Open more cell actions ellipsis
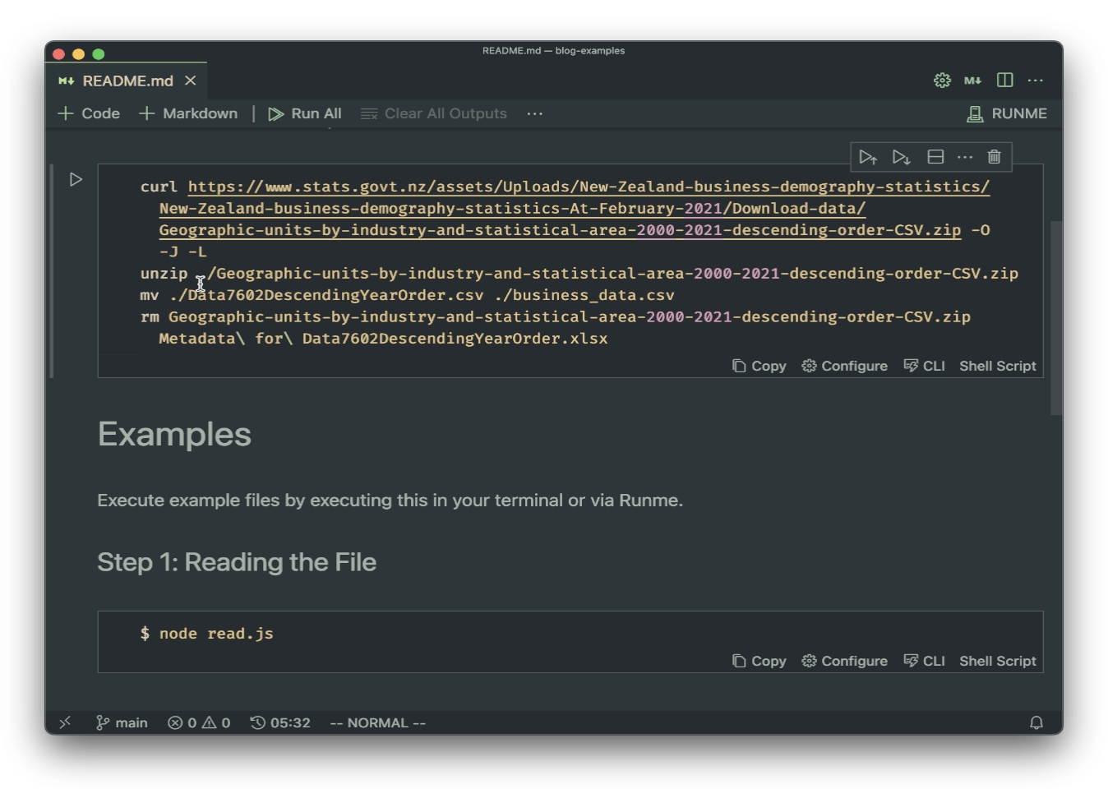 click(x=965, y=157)
